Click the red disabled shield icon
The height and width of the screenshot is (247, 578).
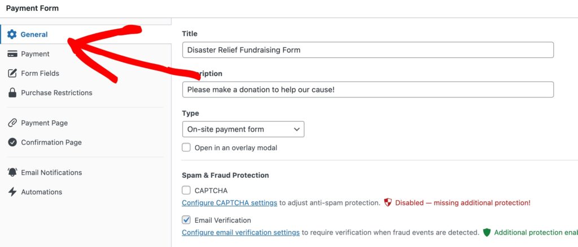pos(388,203)
